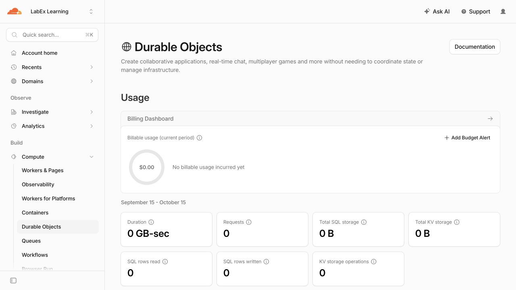Viewport: 516px width, 290px height.
Task: Click the Ask AI button
Action: (437, 12)
